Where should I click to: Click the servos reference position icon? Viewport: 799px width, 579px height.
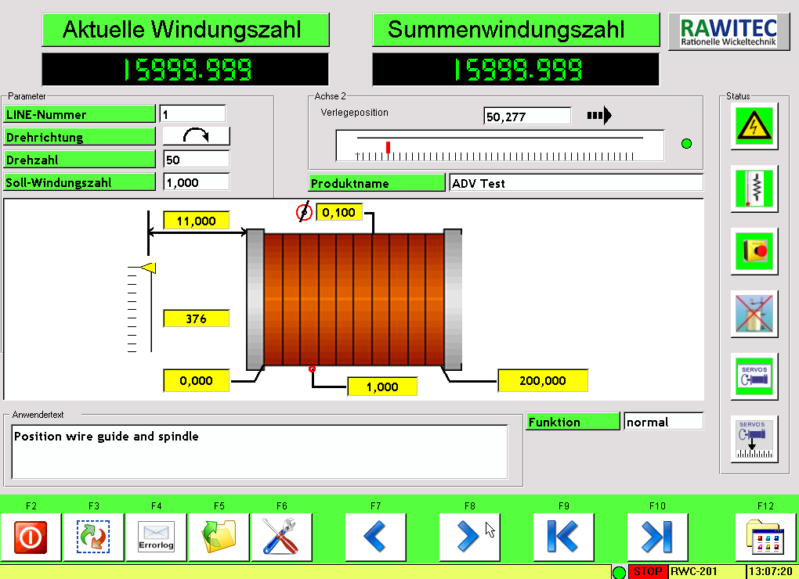(754, 439)
